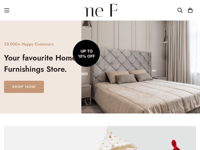
Task: Click the store logo in header
Action: click(x=100, y=10)
